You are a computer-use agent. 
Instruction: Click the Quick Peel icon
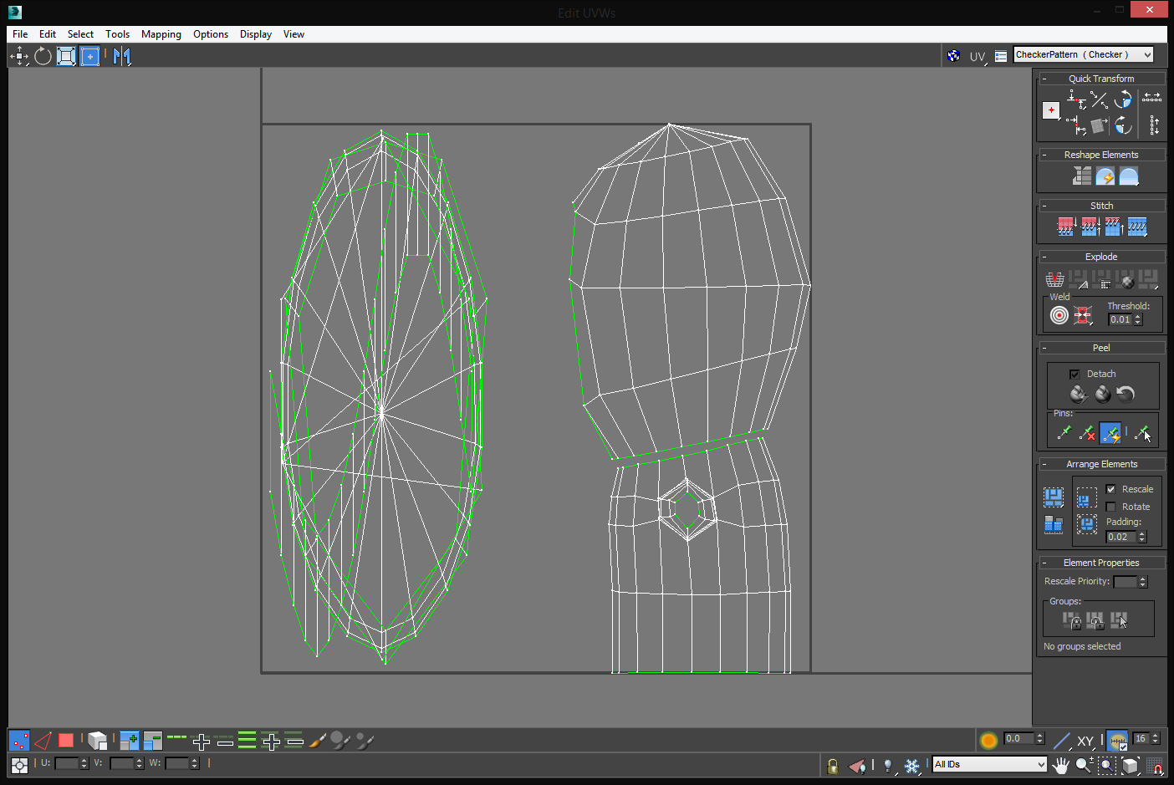[x=1078, y=394]
